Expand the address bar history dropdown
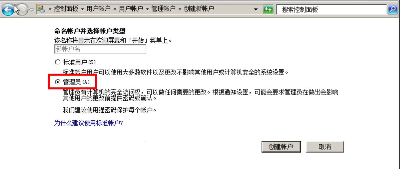The height and width of the screenshot is (169, 400). click(x=256, y=9)
